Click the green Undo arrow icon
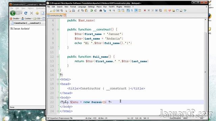Screen dimensions: 216x121 tap(91, 10)
